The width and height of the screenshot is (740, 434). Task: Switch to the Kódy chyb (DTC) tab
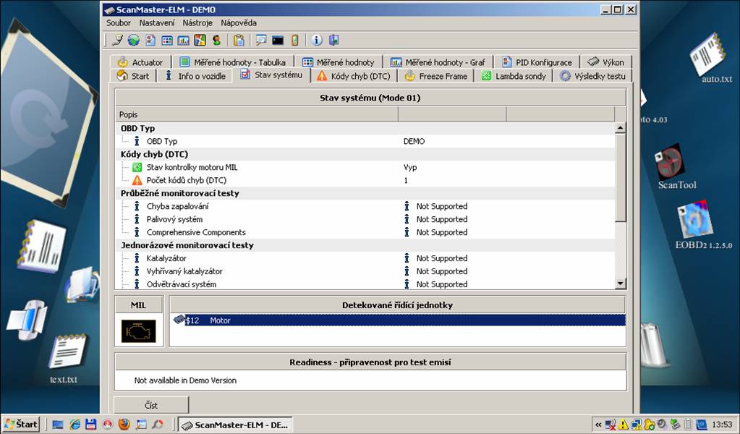[354, 76]
